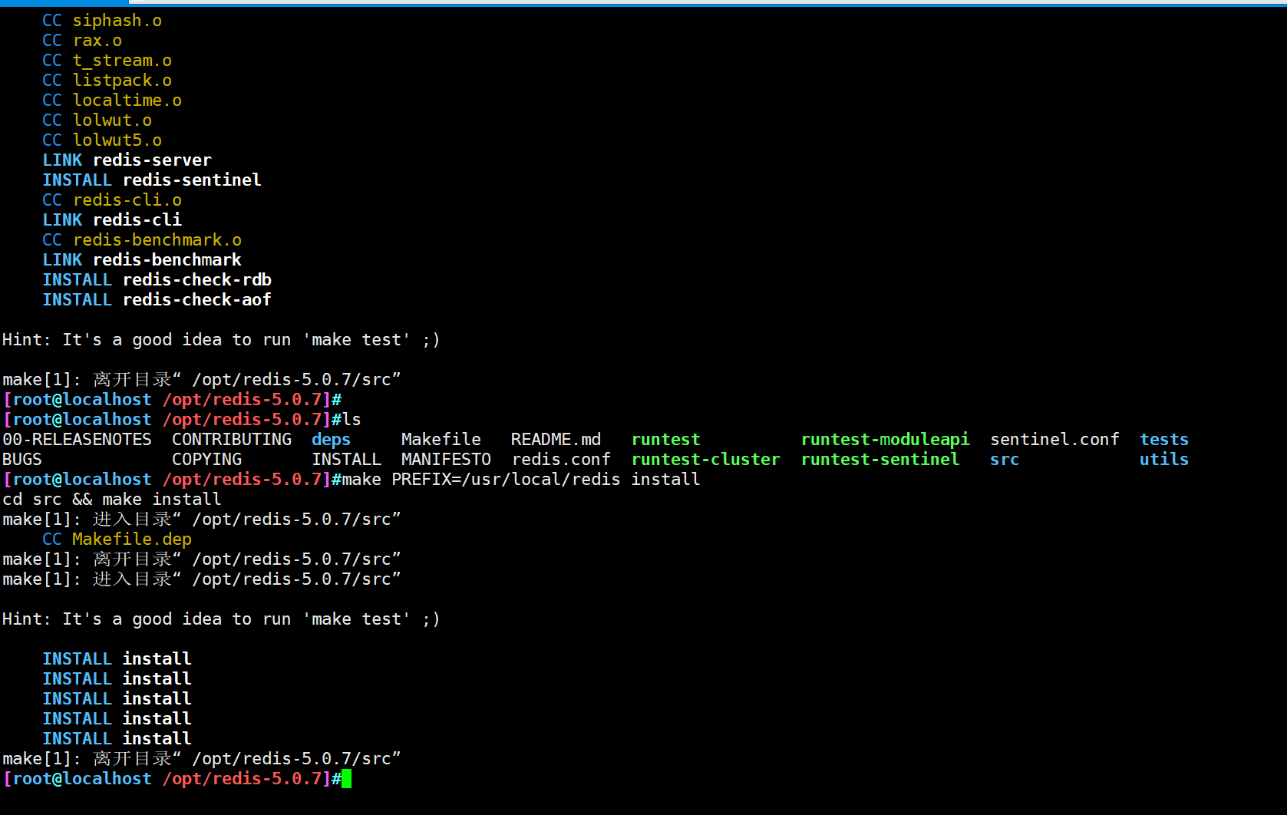Click "redis-cli" in the LINK line
Viewport: 1287px width, 815px height.
click(137, 220)
